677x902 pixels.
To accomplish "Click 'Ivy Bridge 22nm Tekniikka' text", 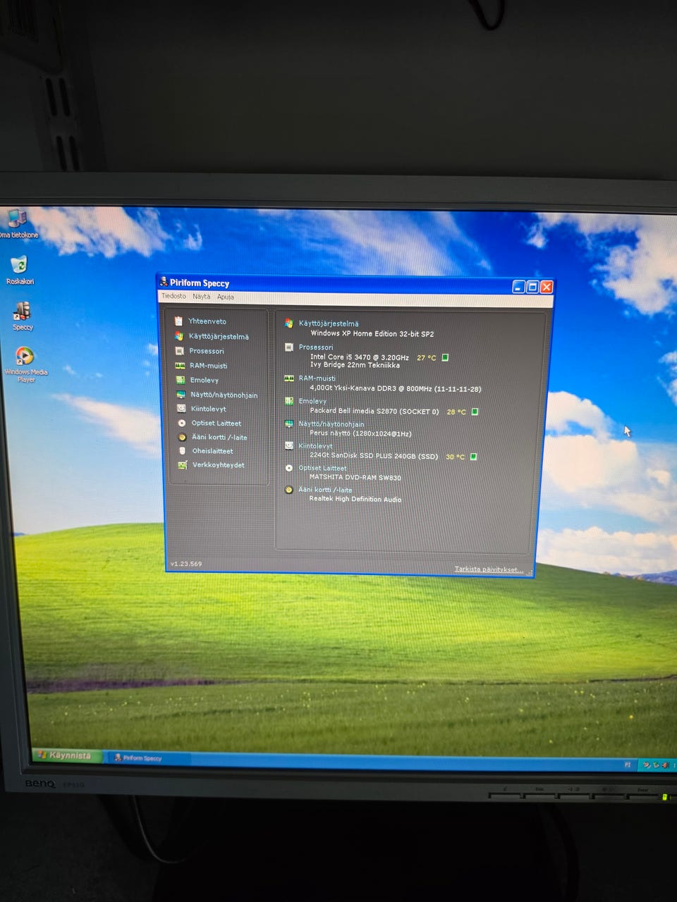I will (355, 365).
